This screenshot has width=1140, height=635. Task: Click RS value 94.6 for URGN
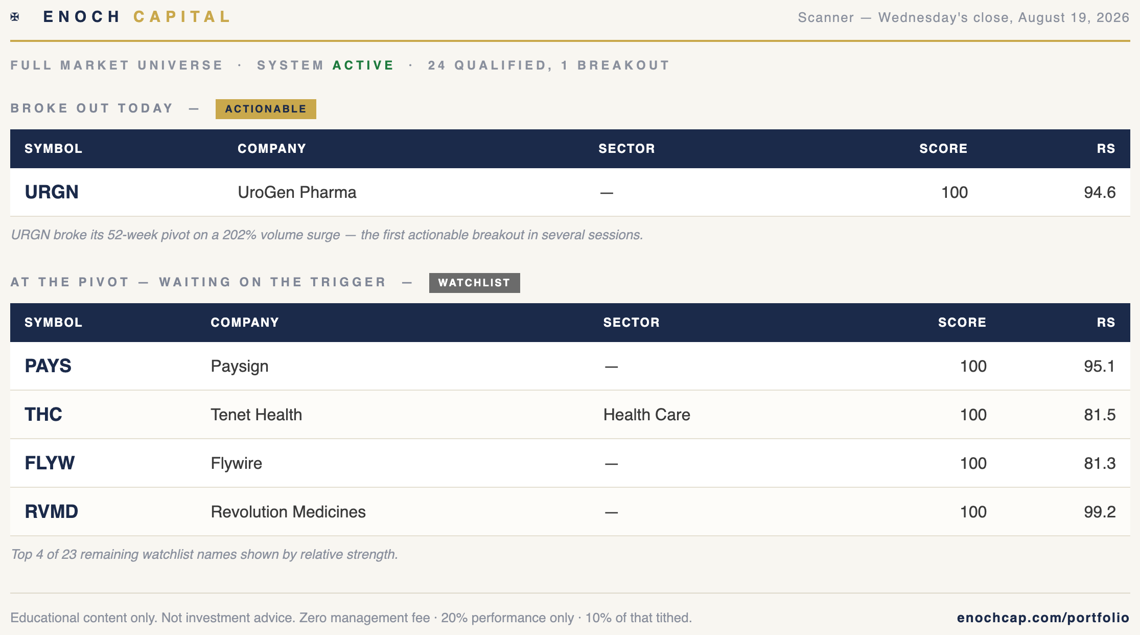pyautogui.click(x=1100, y=192)
